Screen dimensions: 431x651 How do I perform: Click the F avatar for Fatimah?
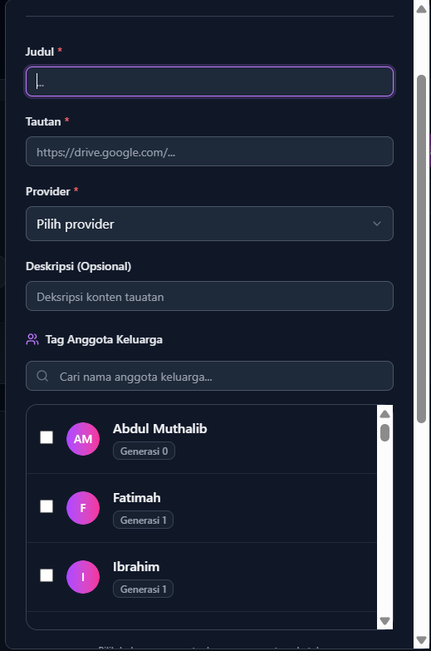click(x=83, y=508)
